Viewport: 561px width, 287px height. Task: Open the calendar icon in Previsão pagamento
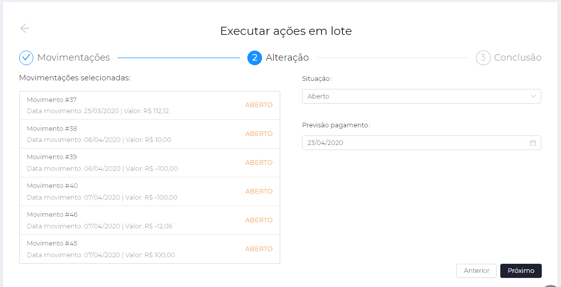click(533, 143)
